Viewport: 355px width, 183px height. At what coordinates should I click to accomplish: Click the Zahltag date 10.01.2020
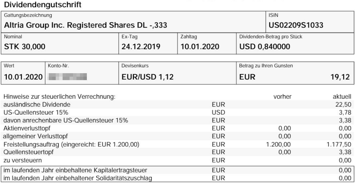point(200,47)
